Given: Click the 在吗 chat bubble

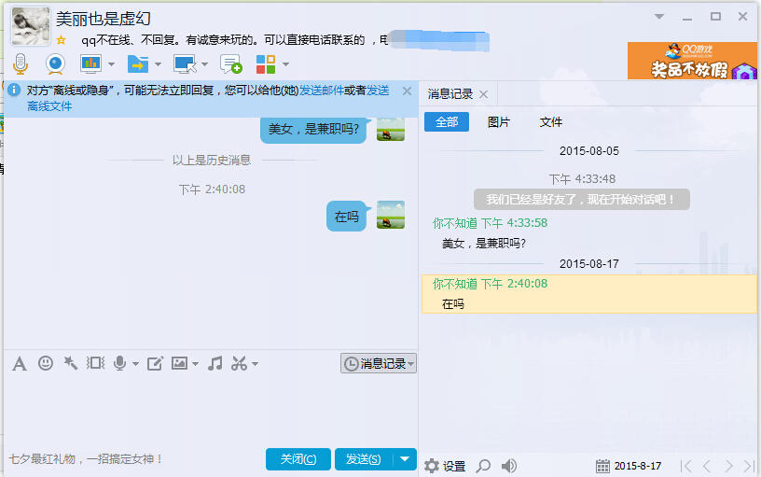Looking at the screenshot, I should click(x=347, y=217).
